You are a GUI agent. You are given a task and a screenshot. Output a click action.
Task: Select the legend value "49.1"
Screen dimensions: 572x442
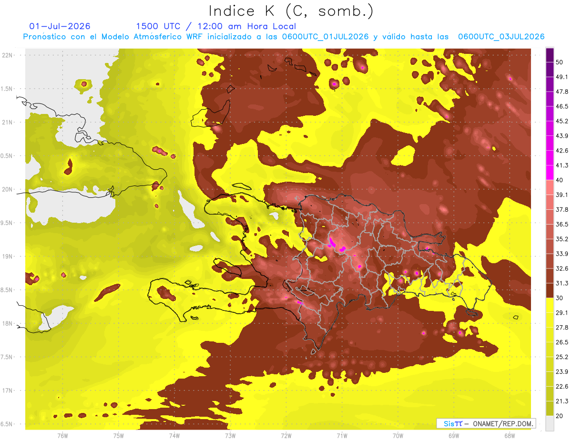click(562, 77)
